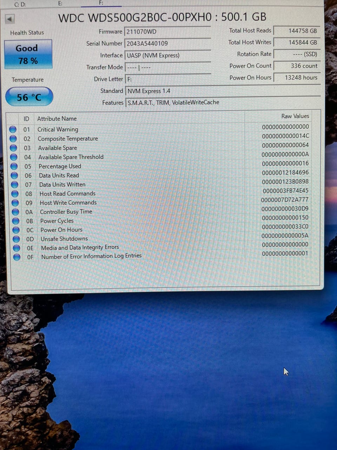Click the status dot for Data Units Written
The width and height of the screenshot is (337, 450).
(14, 184)
